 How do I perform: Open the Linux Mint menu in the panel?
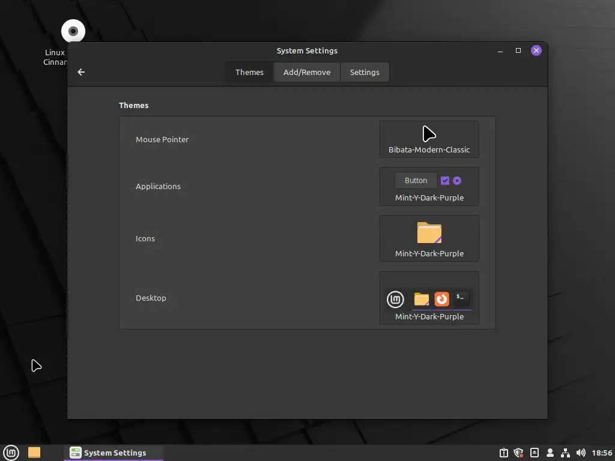[11, 453]
